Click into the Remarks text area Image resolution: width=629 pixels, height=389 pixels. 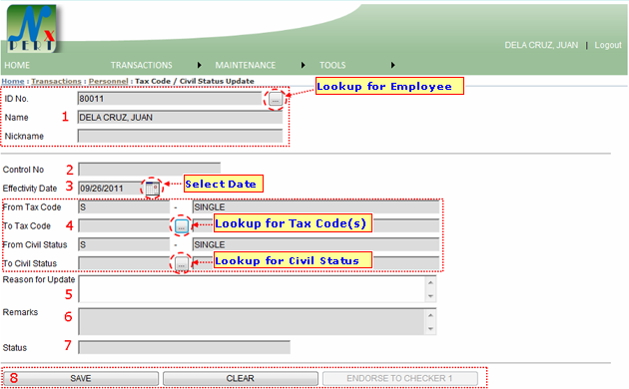[x=252, y=321]
